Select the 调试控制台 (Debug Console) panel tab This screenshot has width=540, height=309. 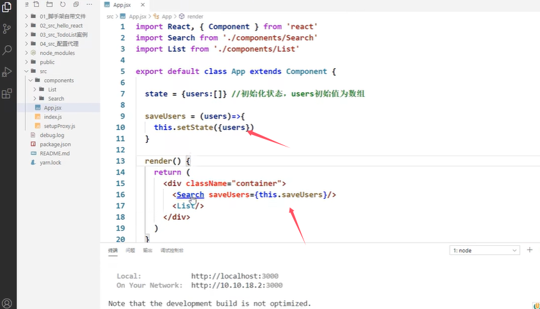click(172, 250)
